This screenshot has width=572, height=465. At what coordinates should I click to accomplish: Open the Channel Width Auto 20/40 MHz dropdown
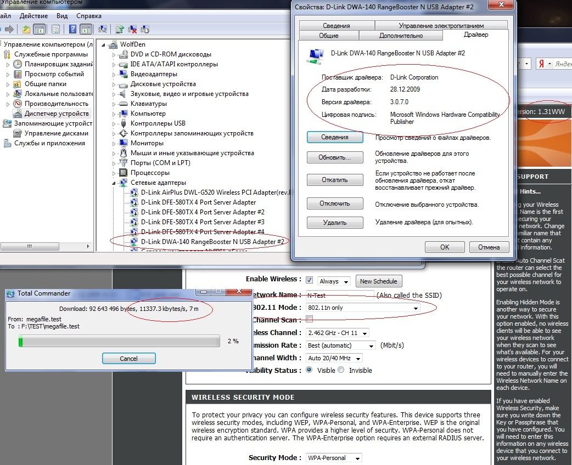[334, 358]
